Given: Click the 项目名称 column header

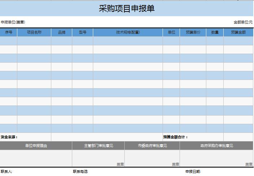Looking at the screenshot, I should point(34,32).
